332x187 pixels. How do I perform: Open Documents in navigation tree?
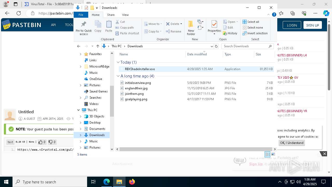pos(97,129)
